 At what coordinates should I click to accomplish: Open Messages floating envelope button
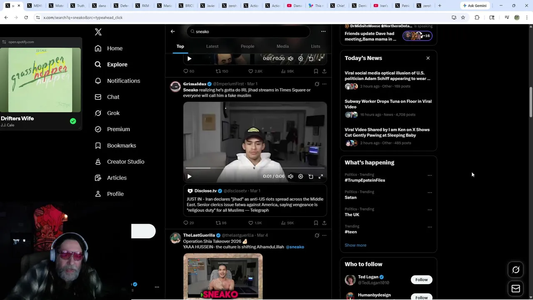click(x=516, y=288)
